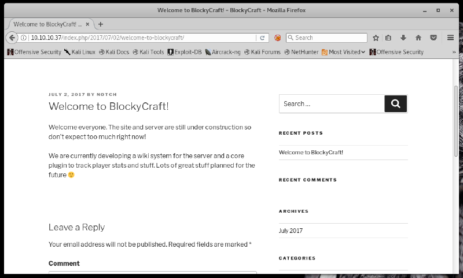The width and height of the screenshot is (463, 278).
Task: Click the recent post Welcome to BlockyCraft! link
Action: 311,153
